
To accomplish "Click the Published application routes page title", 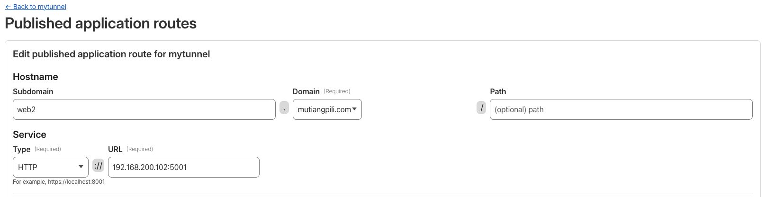I will click(100, 24).
